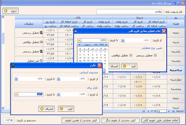Click the X icon on انصراف in تکرار dialog
186x125 pixels.
click(x=41, y=109)
